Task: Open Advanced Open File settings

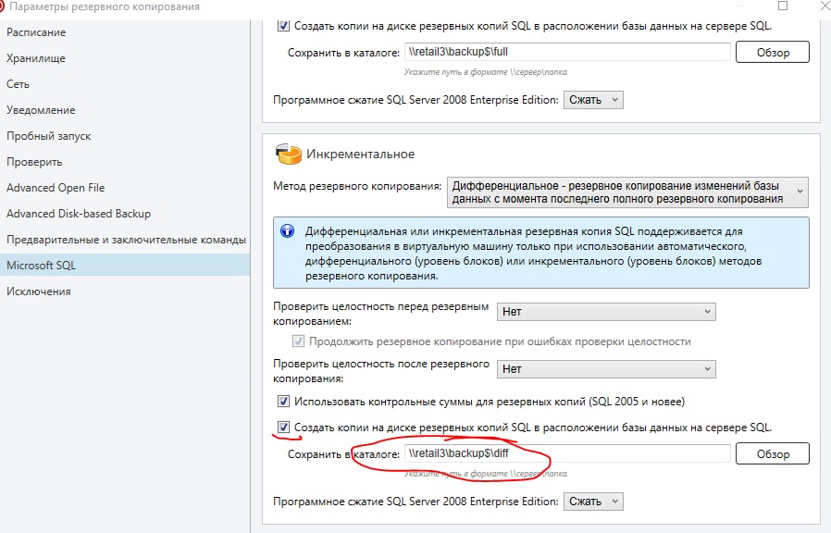Action: point(56,188)
